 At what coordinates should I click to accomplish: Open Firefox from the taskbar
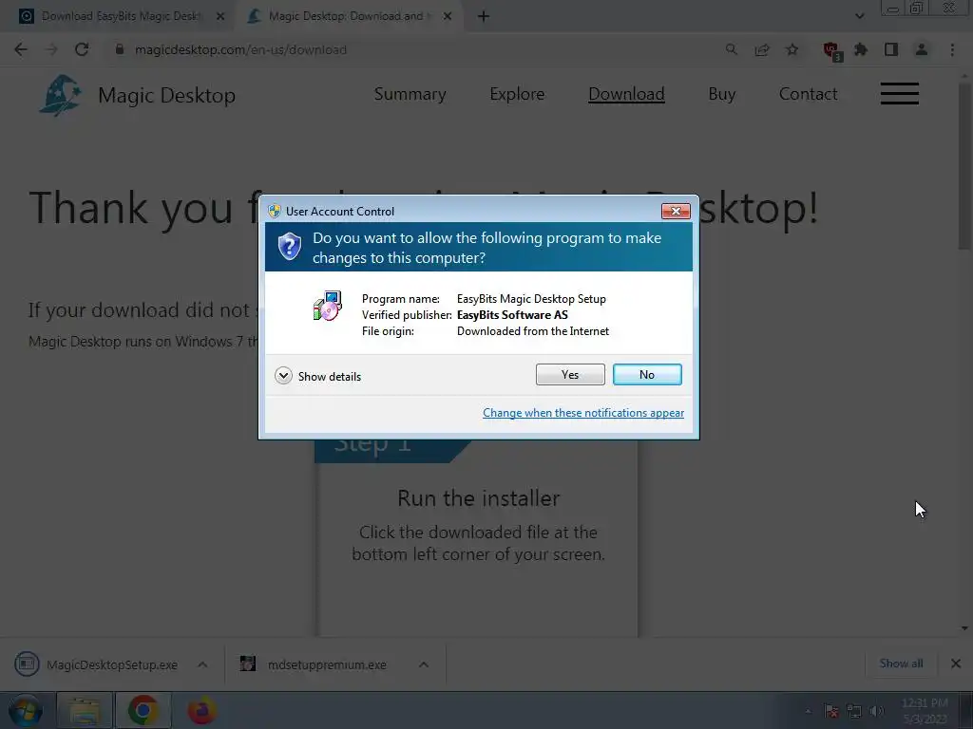(201, 710)
